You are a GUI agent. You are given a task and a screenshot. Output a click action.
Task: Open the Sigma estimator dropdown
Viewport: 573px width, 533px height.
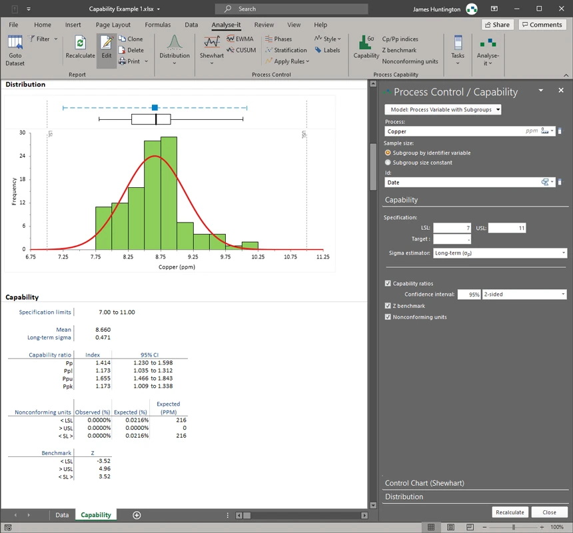point(500,253)
